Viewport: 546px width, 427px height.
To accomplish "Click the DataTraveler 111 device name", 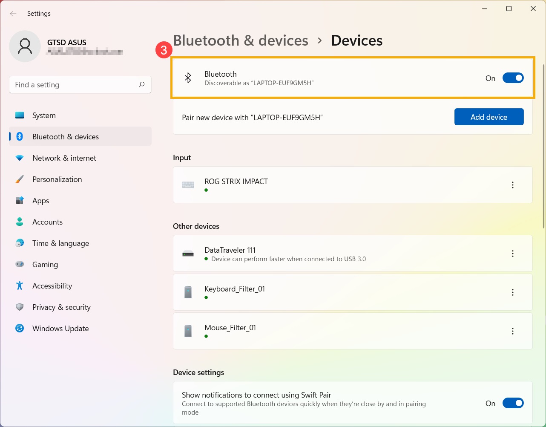I will click(x=230, y=250).
